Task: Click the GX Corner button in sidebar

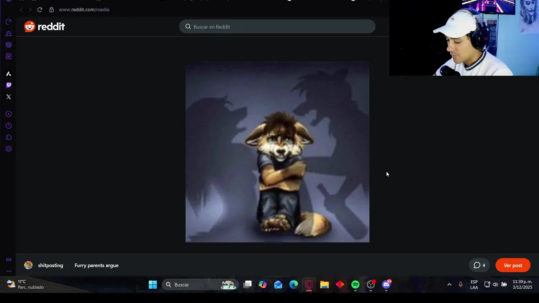Action: (x=8, y=260)
